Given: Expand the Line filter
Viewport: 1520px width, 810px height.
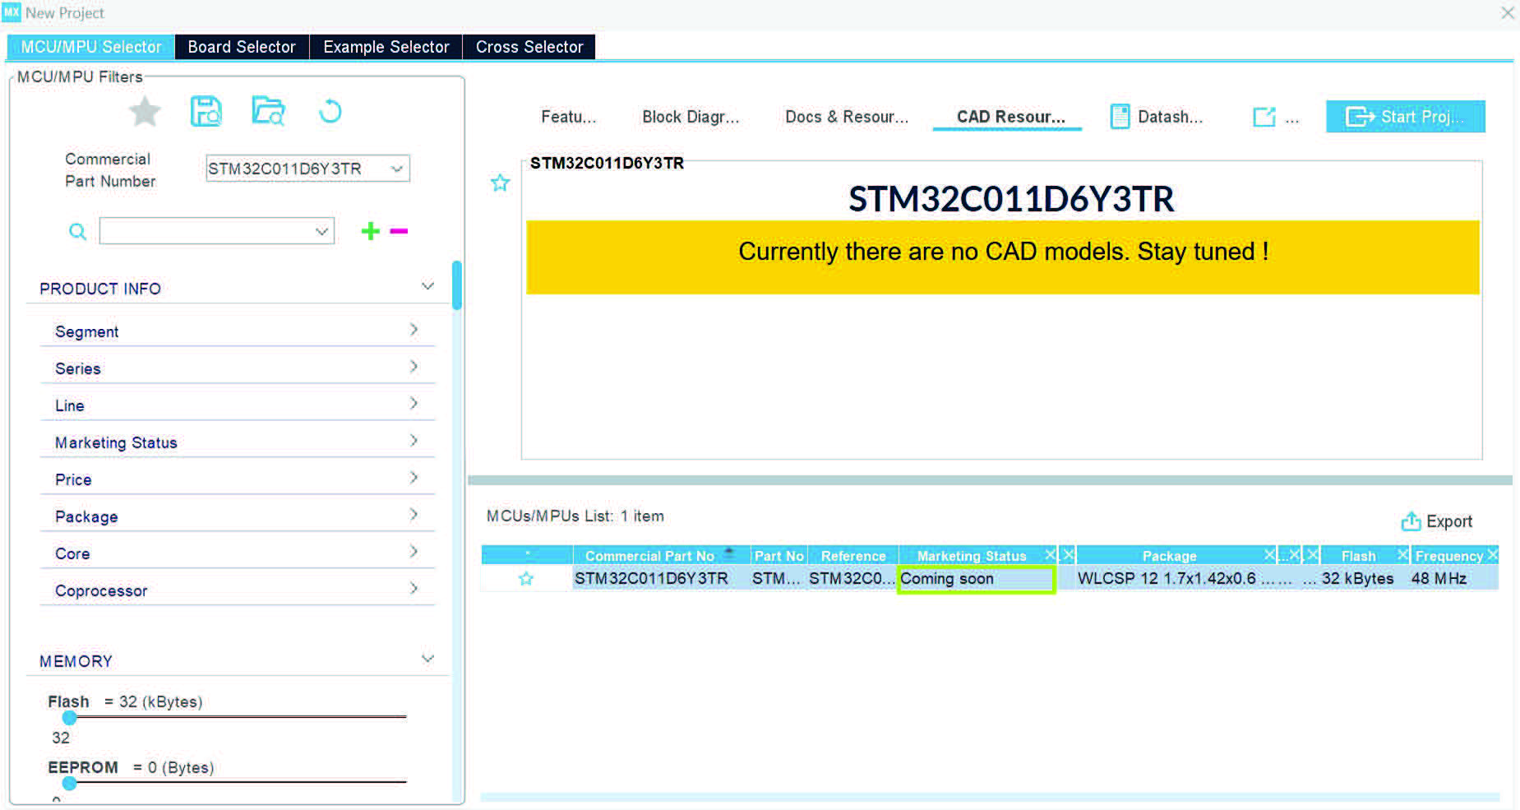Looking at the screenshot, I should tap(237, 405).
